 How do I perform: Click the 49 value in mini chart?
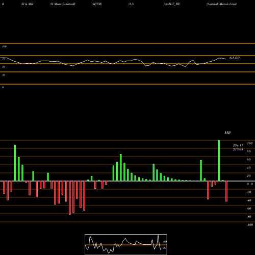coord(165,242)
